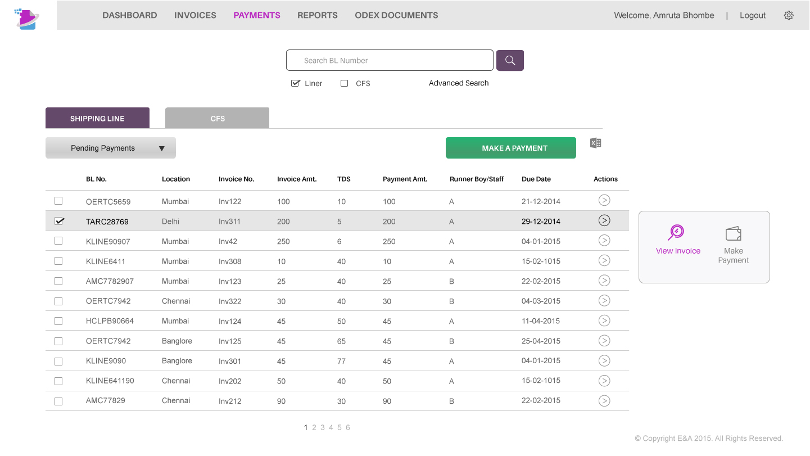Click the app logo in header
The height and width of the screenshot is (456, 810).
tap(26, 19)
